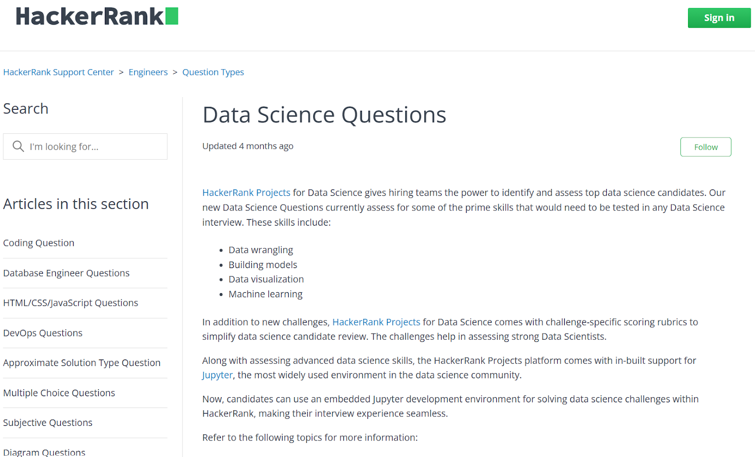Click the search magnifier icon
The height and width of the screenshot is (457, 755).
tap(18, 147)
